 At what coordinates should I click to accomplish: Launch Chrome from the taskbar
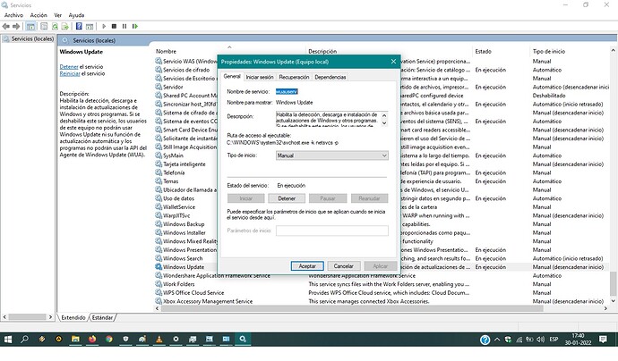[108, 339]
